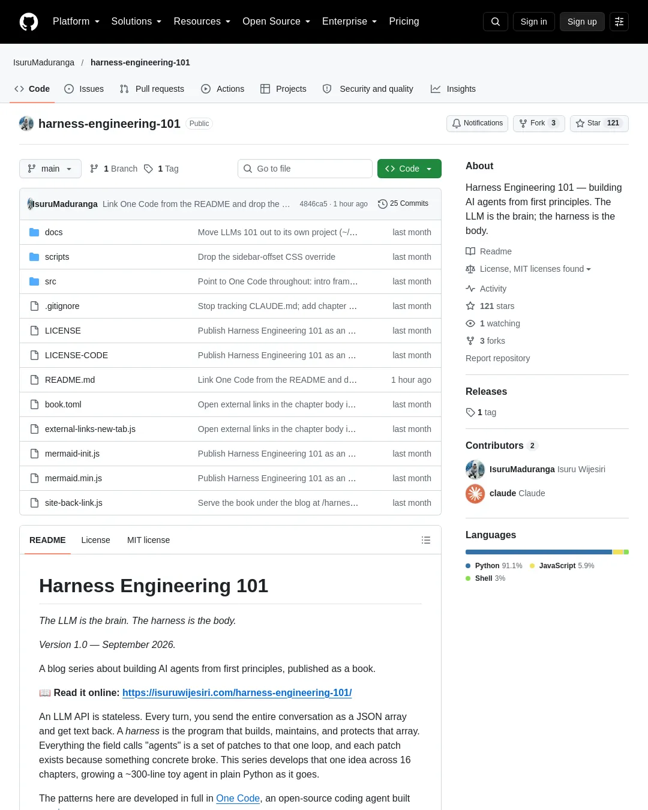The width and height of the screenshot is (648, 810).
Task: Open the mermaid-init.js file
Action: (72, 454)
